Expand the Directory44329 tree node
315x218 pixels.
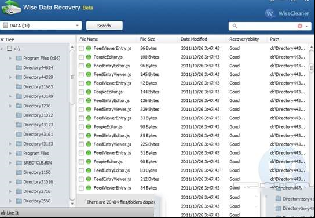pos(10,77)
